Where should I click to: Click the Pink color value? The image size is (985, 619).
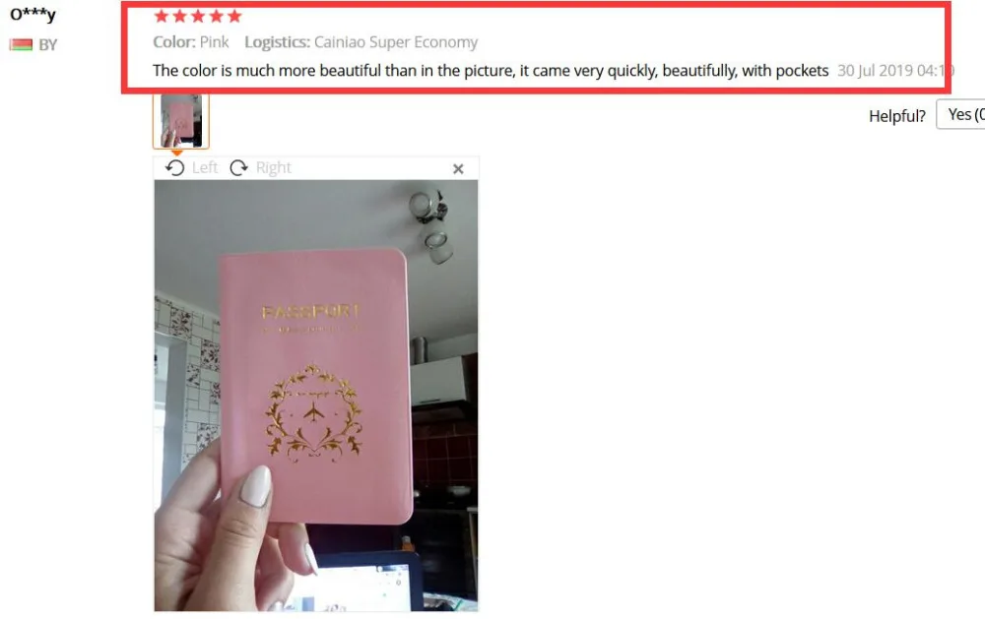point(214,42)
